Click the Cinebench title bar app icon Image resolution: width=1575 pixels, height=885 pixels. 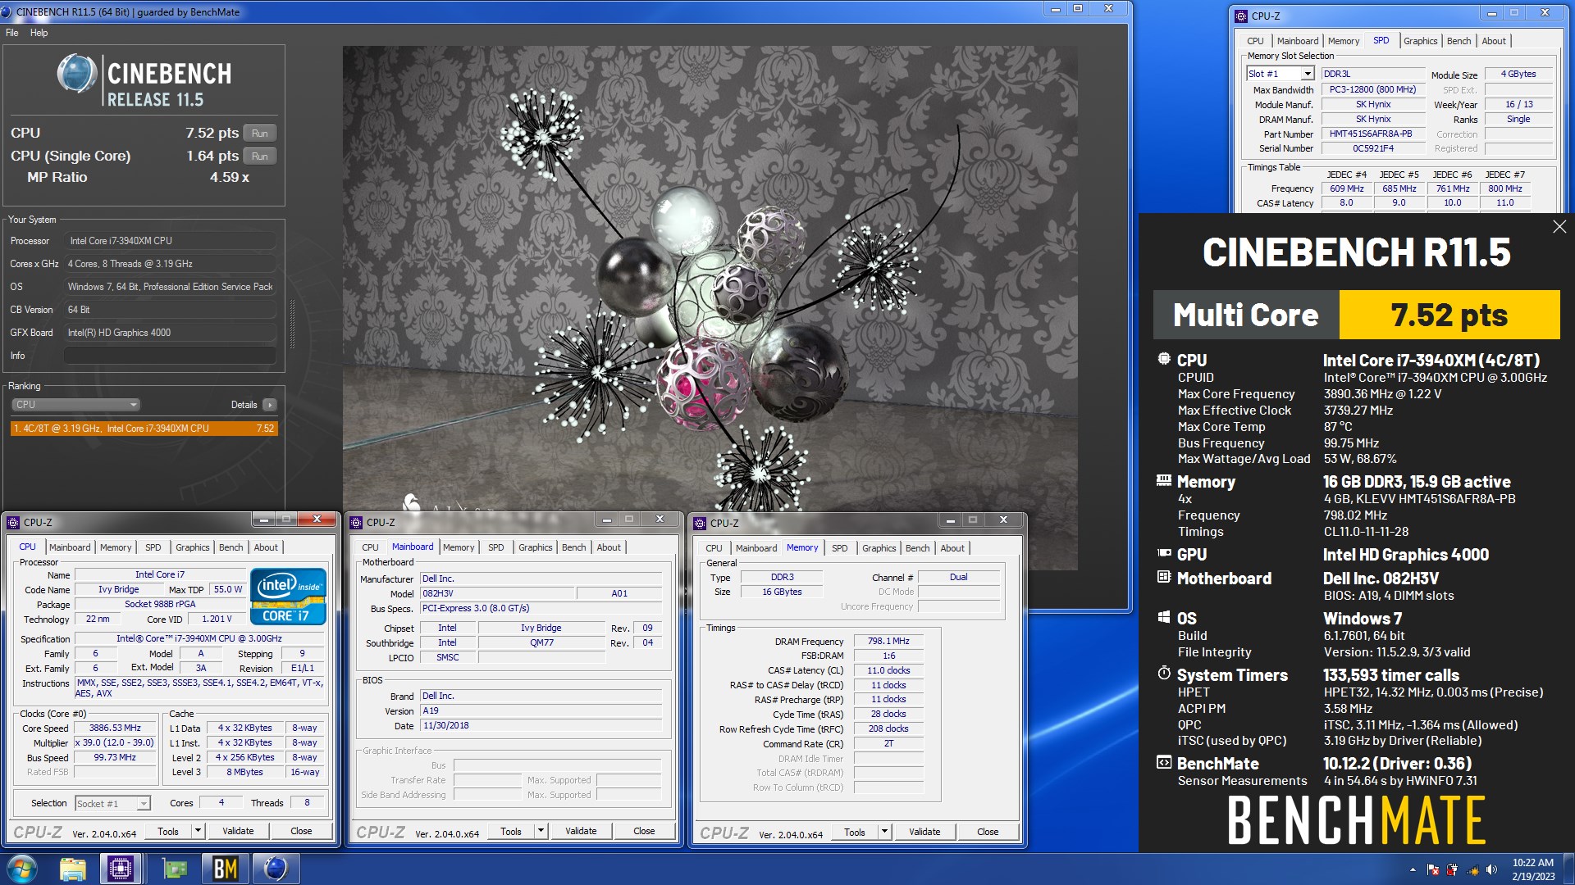click(7, 12)
